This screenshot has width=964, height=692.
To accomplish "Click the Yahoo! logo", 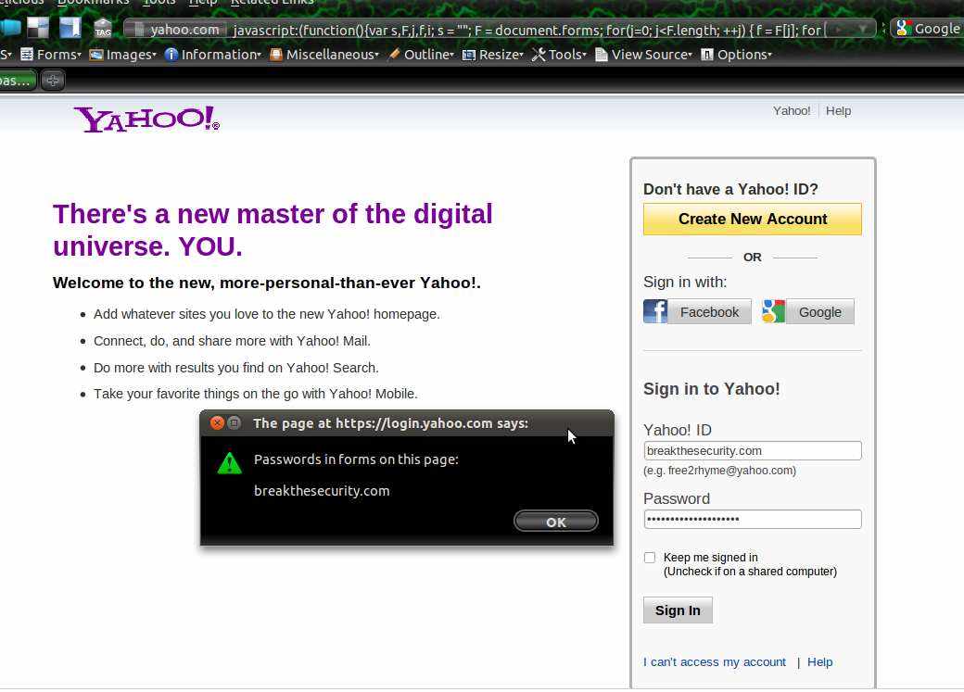I will tap(146, 119).
